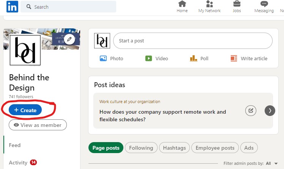The height and width of the screenshot is (169, 284).
Task: Select the Following filter tab
Action: point(141,148)
